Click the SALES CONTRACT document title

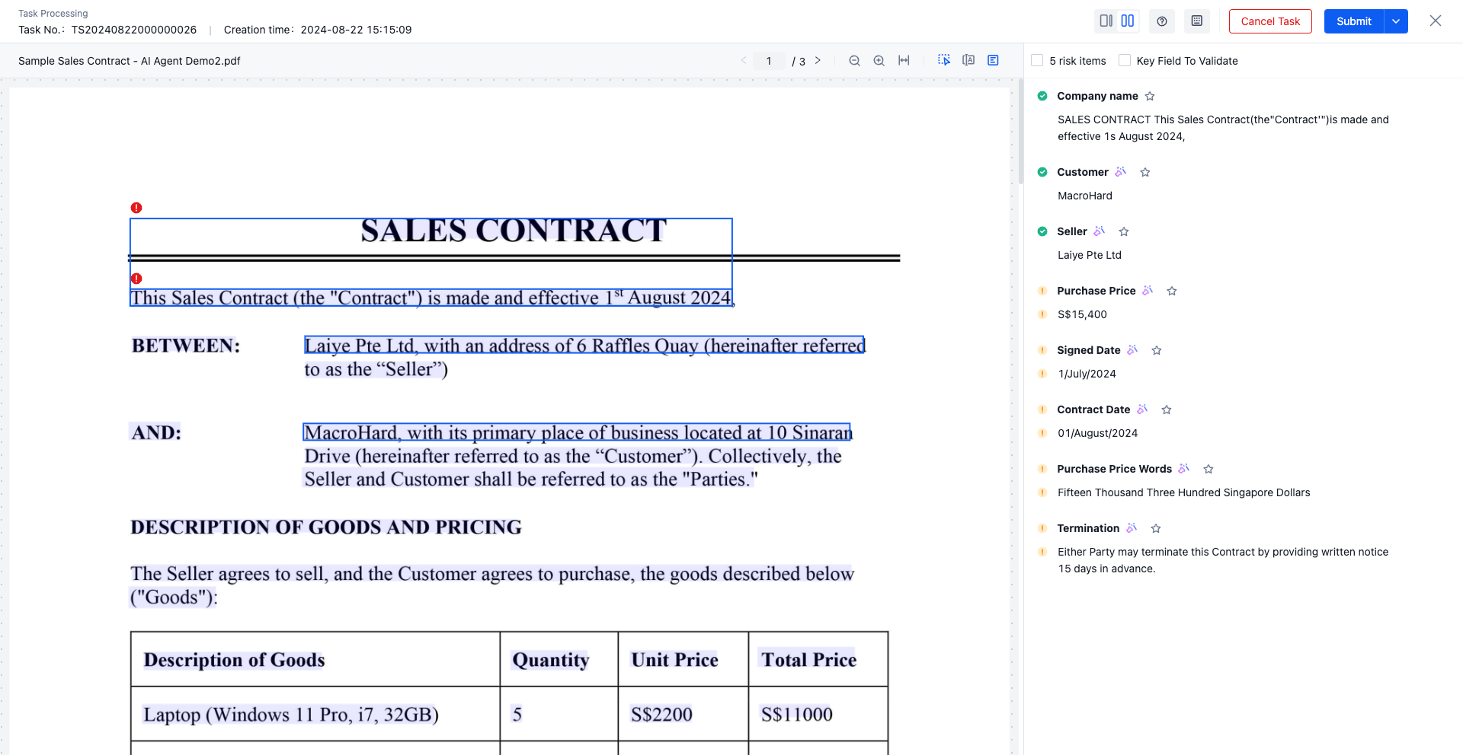click(514, 231)
